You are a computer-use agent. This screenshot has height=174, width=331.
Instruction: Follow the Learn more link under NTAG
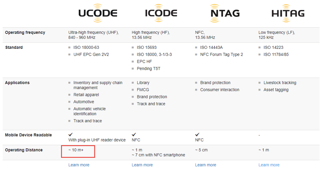205,165
